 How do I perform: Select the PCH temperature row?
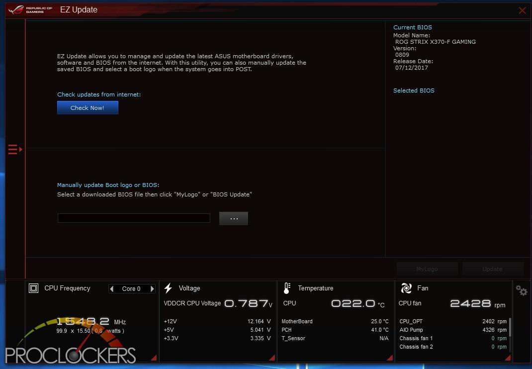pyautogui.click(x=335, y=330)
